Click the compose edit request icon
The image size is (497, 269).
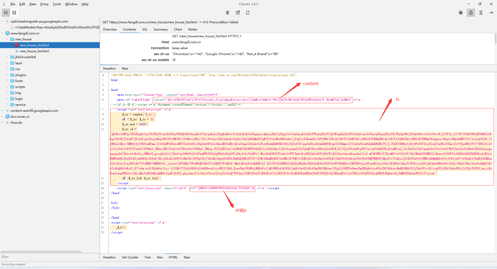[238, 13]
